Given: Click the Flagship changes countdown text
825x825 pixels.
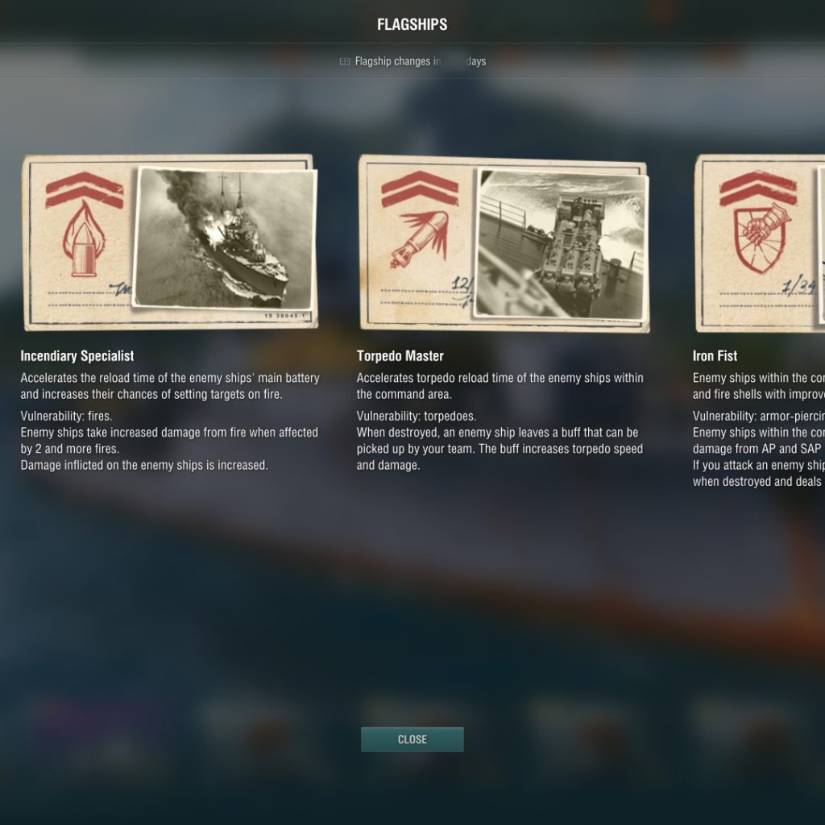Looking at the screenshot, I should 421,61.
